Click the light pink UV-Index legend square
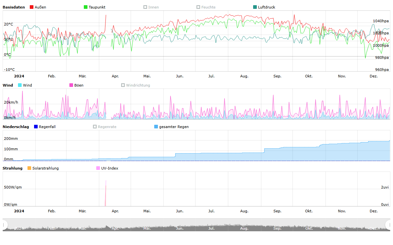393x245 pixels. [98, 168]
